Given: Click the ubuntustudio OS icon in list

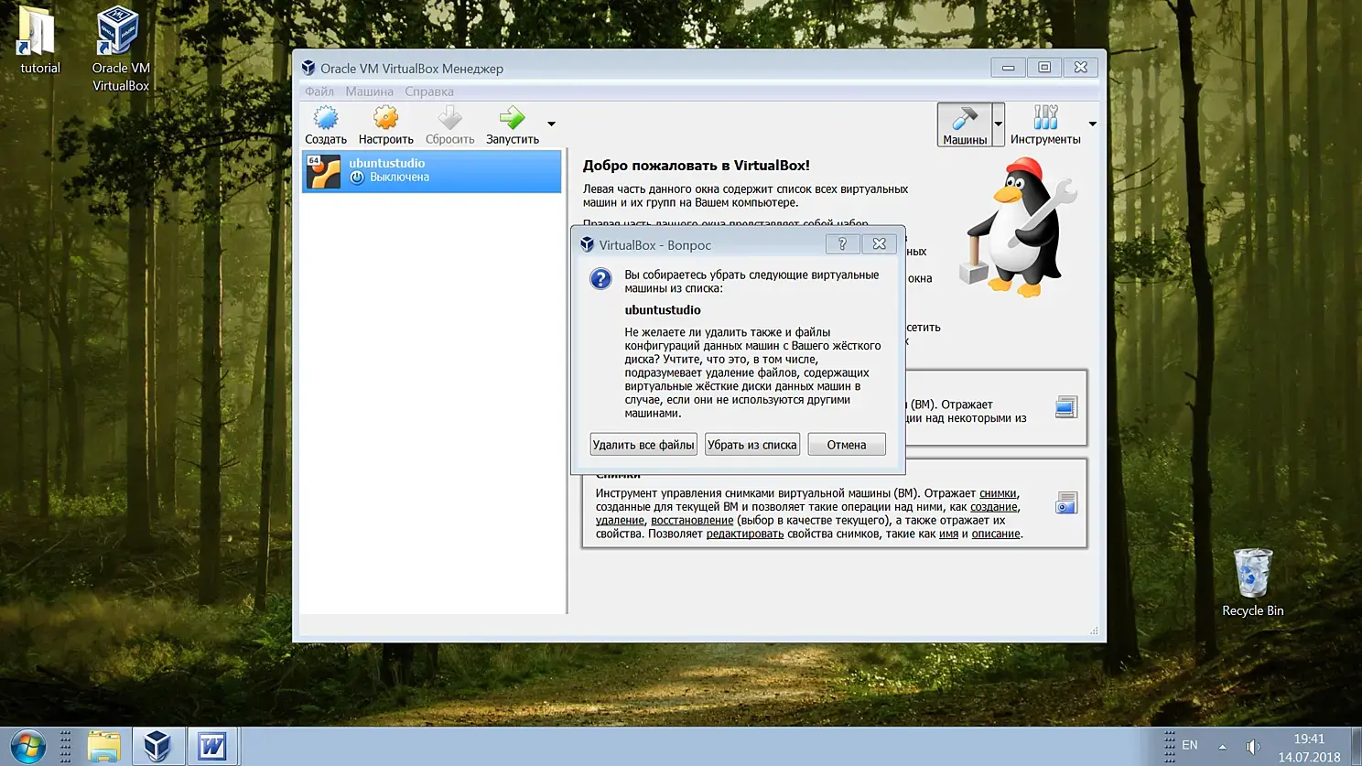Looking at the screenshot, I should click(x=323, y=171).
